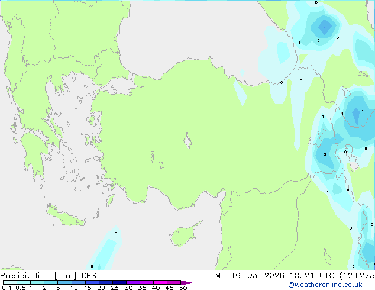The image size is (375, 290).
Task: Click the '(12+273' forecast offset text
Action: 357,276
